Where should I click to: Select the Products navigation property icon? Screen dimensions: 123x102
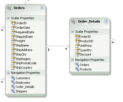click(x=77, y=69)
